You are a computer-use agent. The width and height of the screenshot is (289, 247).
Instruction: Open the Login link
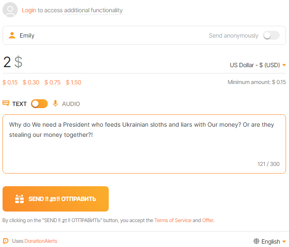(29, 10)
